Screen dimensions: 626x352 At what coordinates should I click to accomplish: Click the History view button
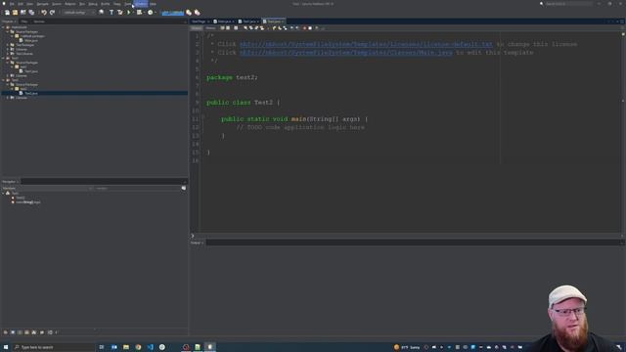[x=210, y=28]
